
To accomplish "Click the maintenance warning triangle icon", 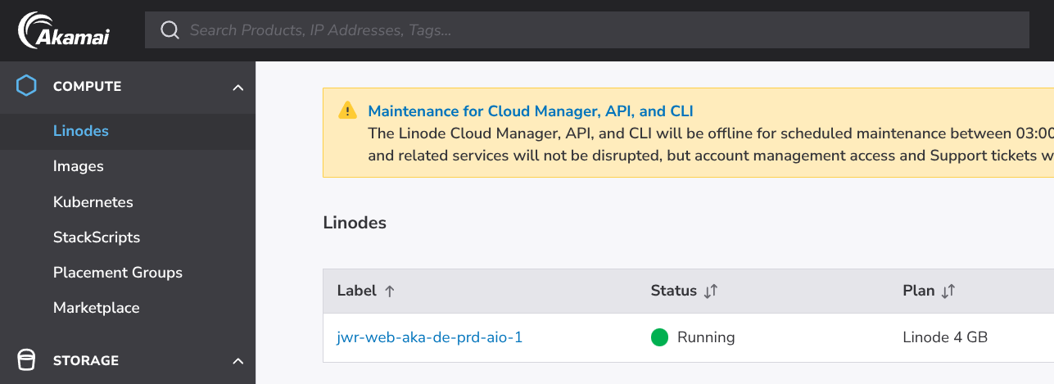I will [348, 111].
